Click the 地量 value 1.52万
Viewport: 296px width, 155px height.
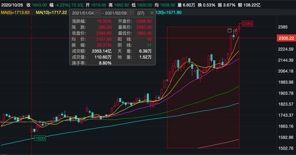pos(145,57)
